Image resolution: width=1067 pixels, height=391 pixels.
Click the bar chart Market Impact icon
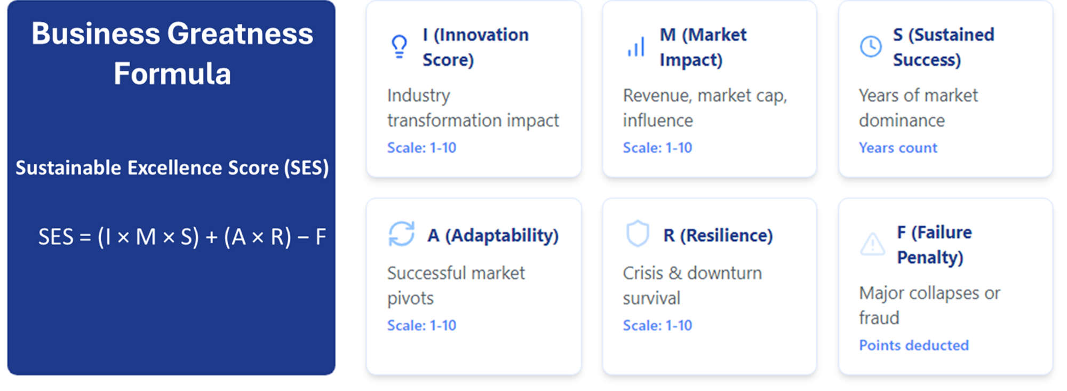636,47
